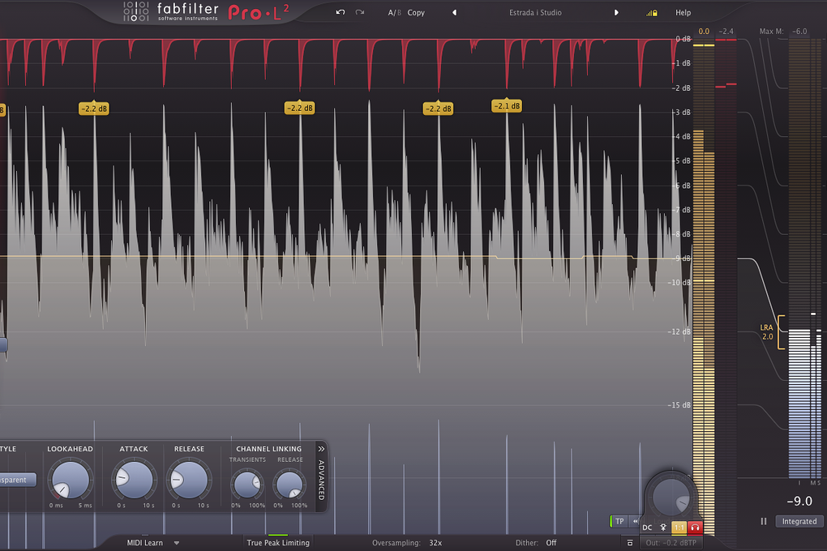Toggle TP true peak metering button
This screenshot has height=551, width=827.
click(619, 522)
